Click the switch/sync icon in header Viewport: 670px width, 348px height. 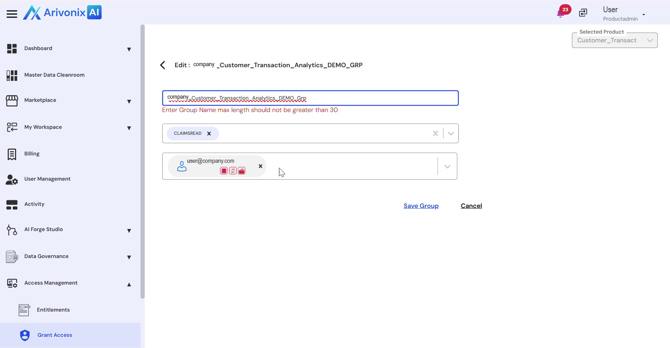coord(583,13)
